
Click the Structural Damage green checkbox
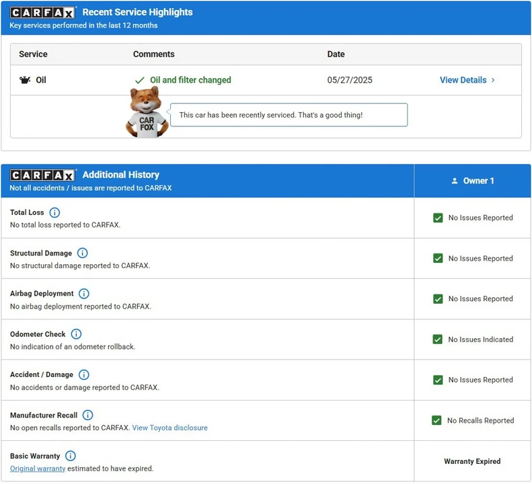[x=438, y=258]
